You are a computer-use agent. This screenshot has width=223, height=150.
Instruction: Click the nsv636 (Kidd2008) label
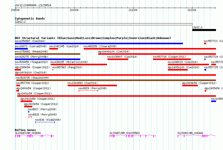pyautogui.click(x=48, y=120)
